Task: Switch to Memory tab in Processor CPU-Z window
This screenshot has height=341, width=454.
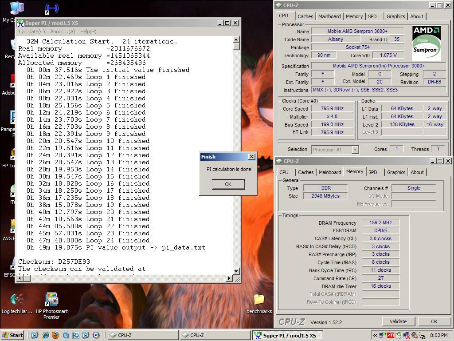Action: [x=354, y=16]
